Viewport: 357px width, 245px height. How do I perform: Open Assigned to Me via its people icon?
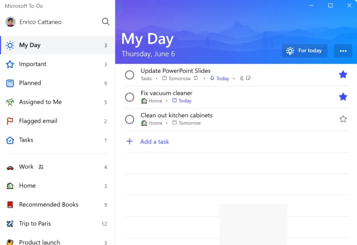[10, 102]
